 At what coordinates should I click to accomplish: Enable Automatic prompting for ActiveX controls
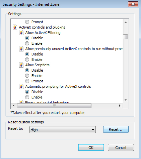(x=27, y=97)
